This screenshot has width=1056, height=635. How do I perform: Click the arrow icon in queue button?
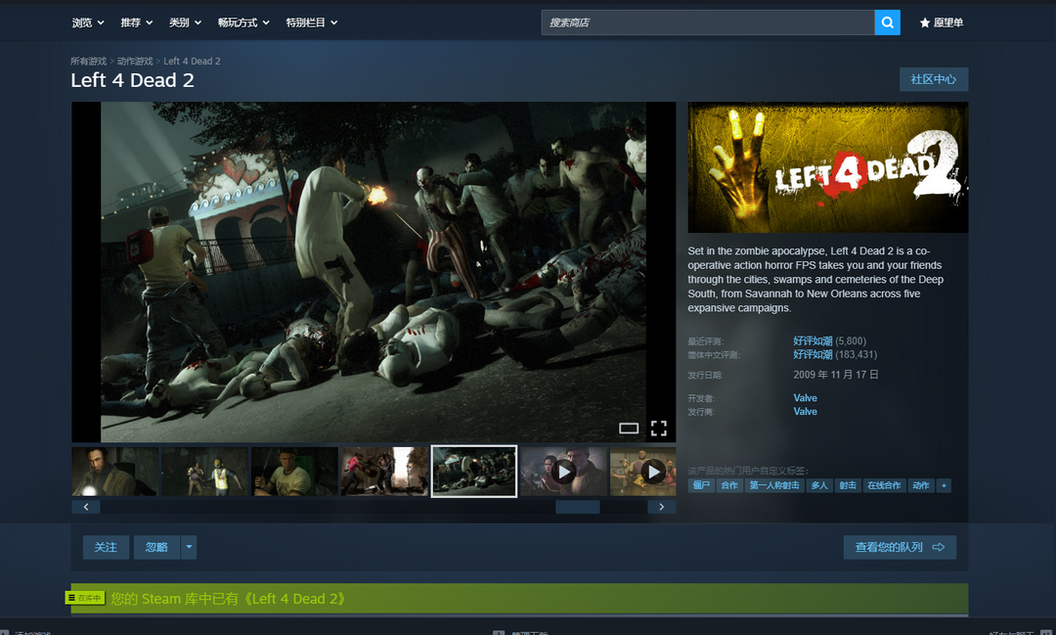(x=938, y=547)
